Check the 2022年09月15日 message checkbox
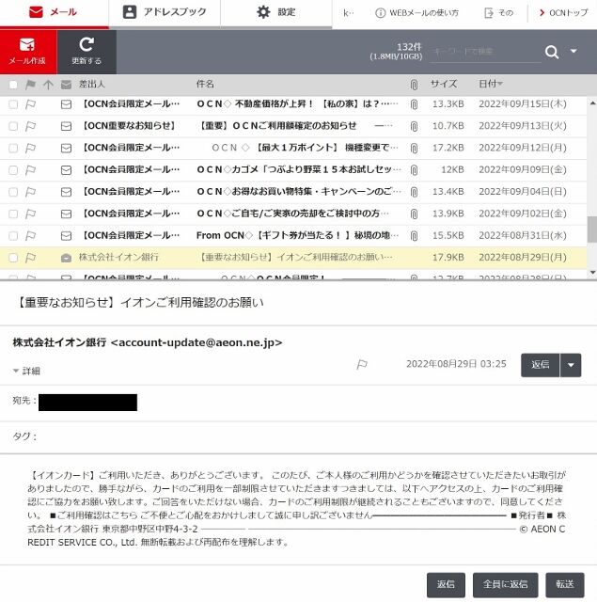The width and height of the screenshot is (597, 602). pyautogui.click(x=13, y=104)
